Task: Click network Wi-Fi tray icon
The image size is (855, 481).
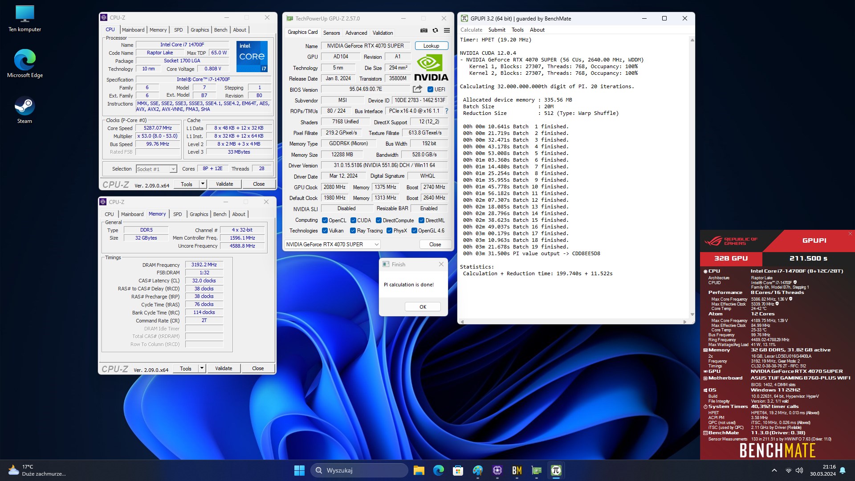Action: [x=788, y=470]
